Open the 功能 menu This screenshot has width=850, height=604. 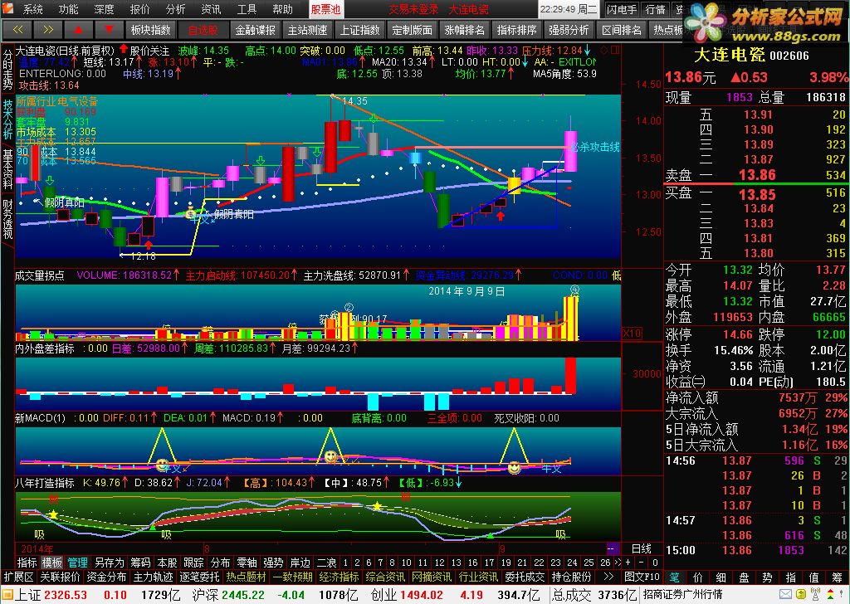point(68,9)
